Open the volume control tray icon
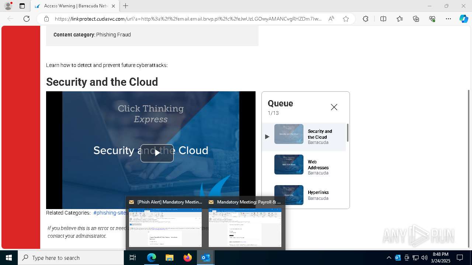472x265 pixels. [424, 258]
